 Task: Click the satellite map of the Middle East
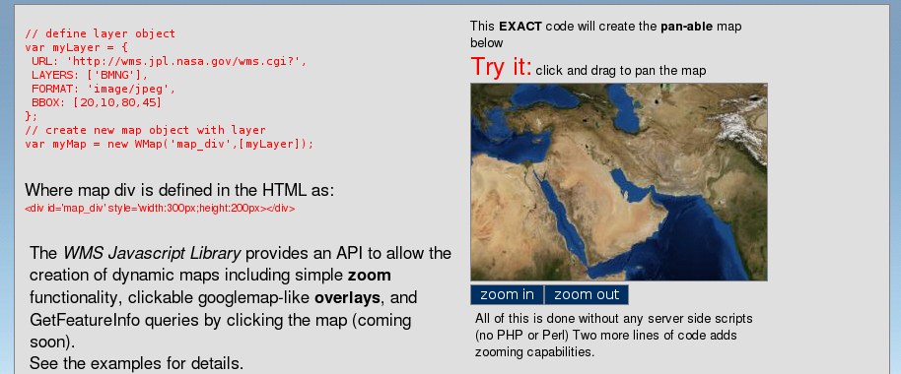(619, 182)
